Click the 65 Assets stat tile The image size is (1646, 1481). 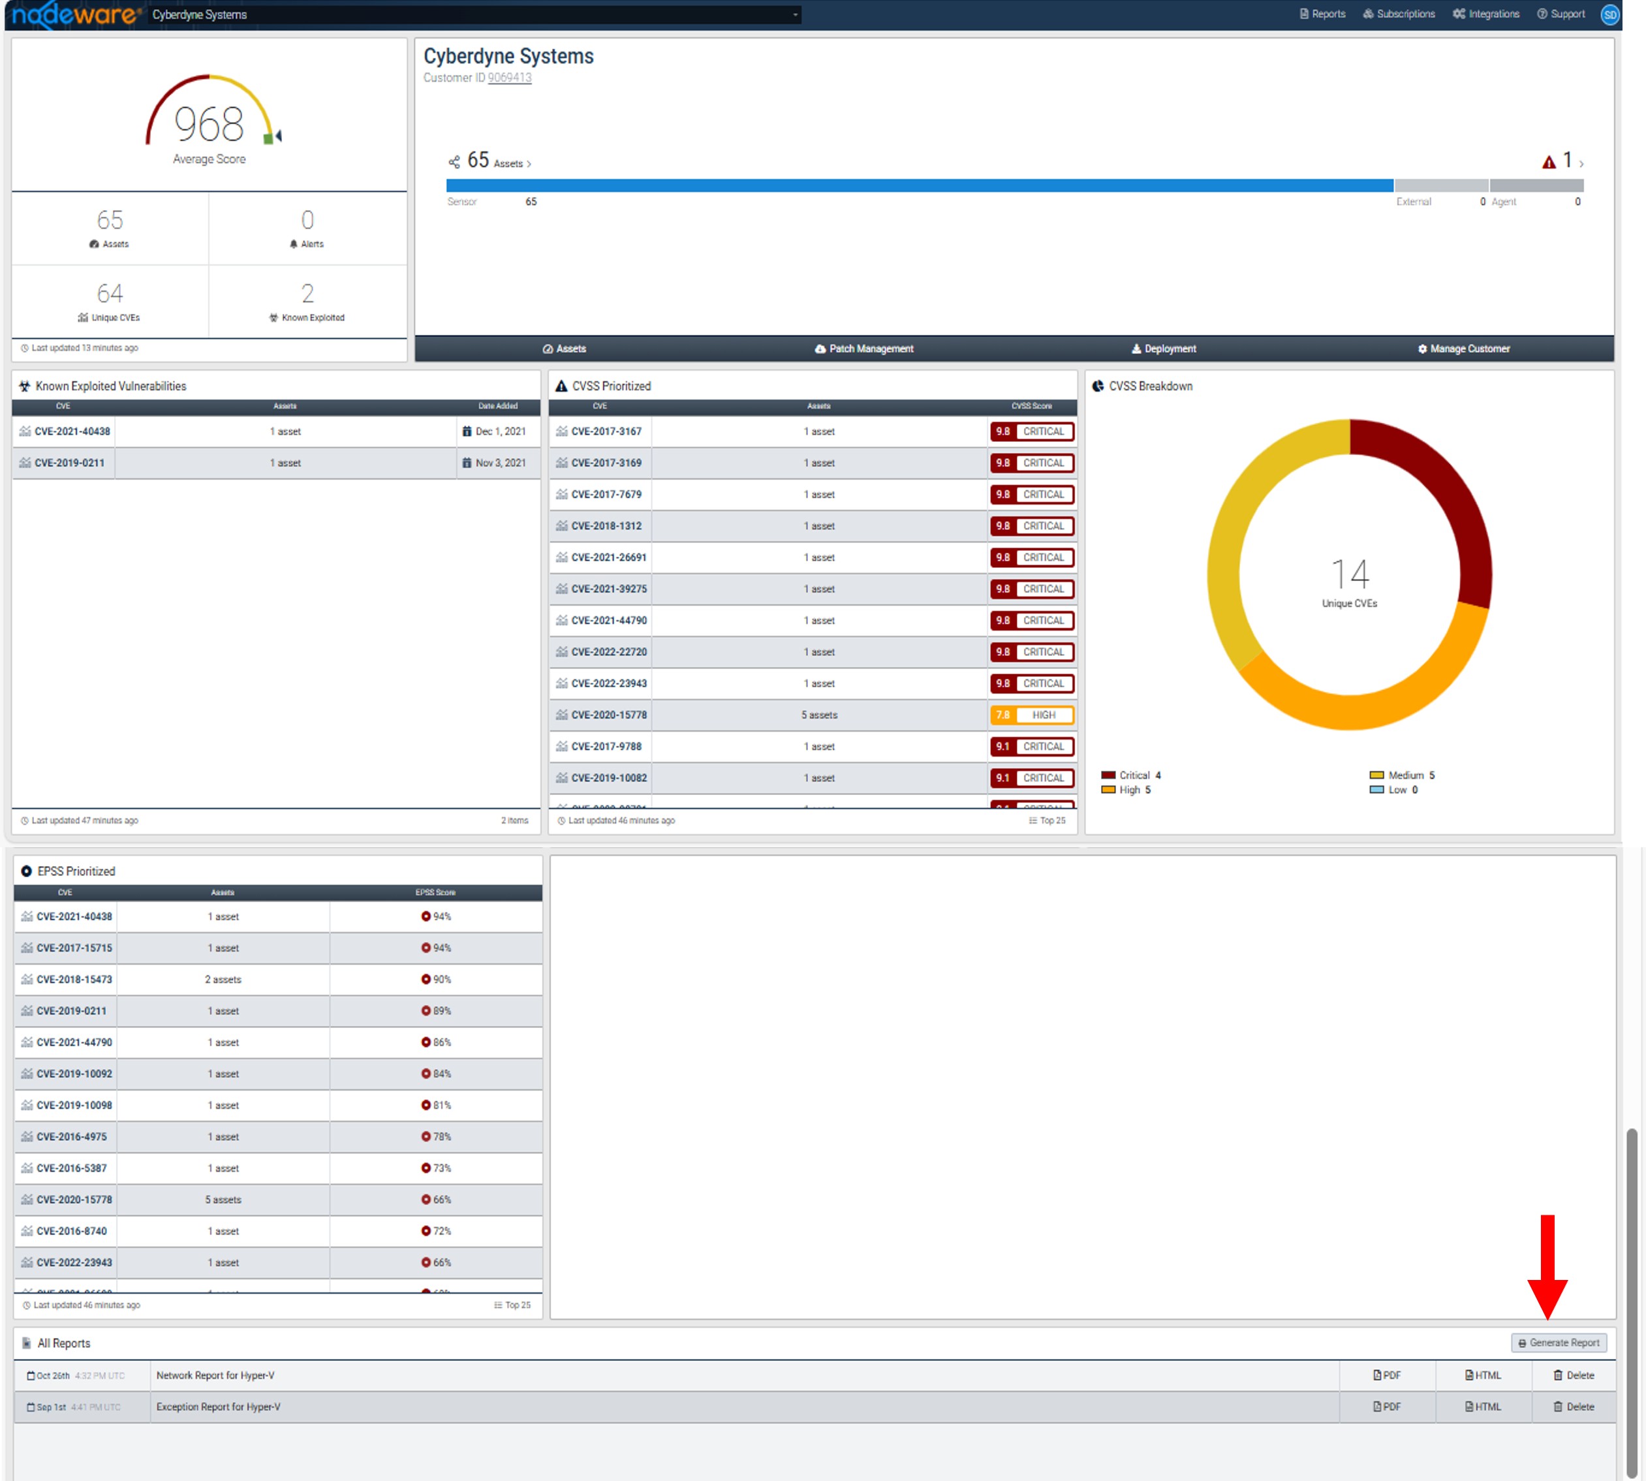(x=110, y=228)
